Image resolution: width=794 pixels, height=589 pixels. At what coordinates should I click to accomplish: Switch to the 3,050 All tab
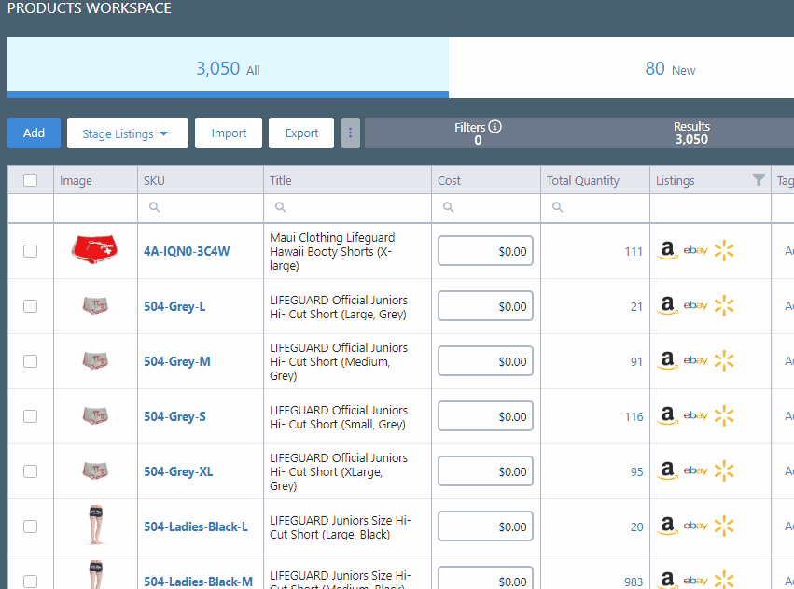point(228,69)
